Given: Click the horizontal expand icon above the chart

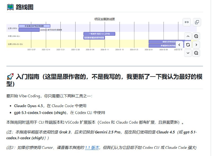Looking at the screenshot, I should (x=187, y=22).
